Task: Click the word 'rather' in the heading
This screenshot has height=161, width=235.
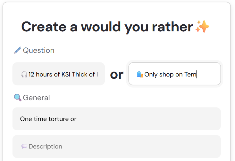Action: click(x=172, y=27)
